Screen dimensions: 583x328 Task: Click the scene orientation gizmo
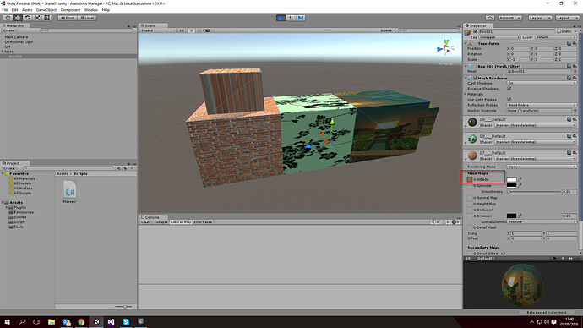[446, 48]
